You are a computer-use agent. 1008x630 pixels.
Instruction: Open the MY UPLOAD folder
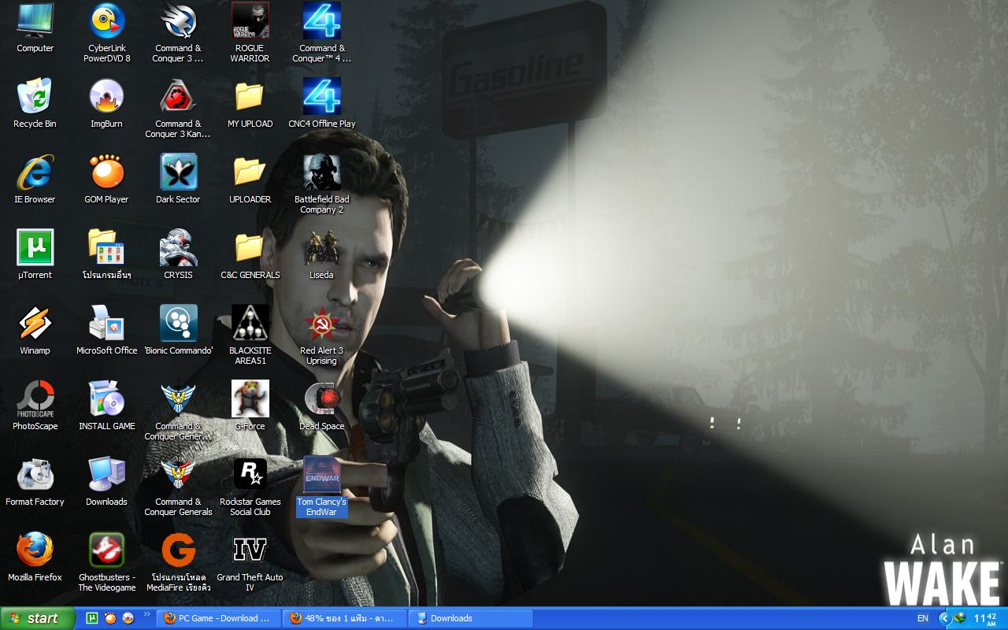[x=250, y=103]
